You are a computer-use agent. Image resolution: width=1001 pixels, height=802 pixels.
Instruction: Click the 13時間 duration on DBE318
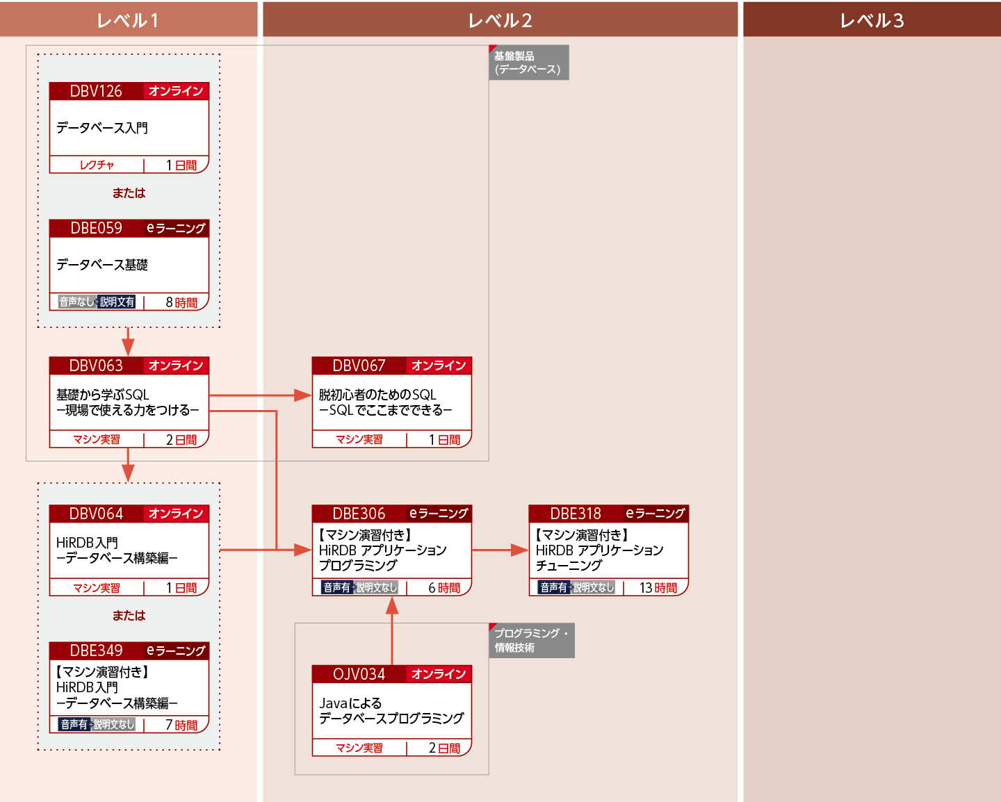click(x=658, y=588)
